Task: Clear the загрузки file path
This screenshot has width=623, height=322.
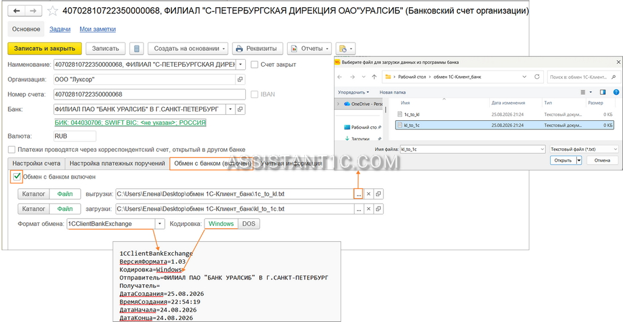Action: point(368,208)
